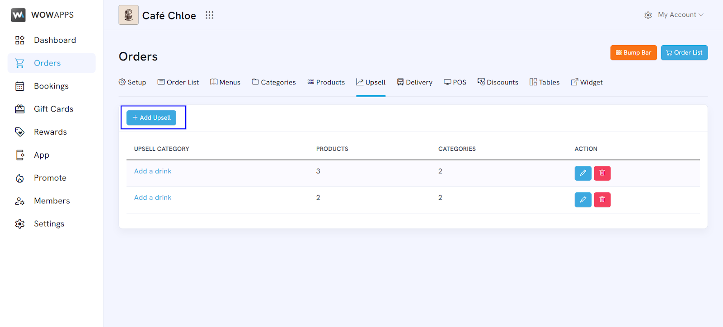Screen dimensions: 723x327
Task: Click the PRODUCTS column header
Action: (332, 149)
